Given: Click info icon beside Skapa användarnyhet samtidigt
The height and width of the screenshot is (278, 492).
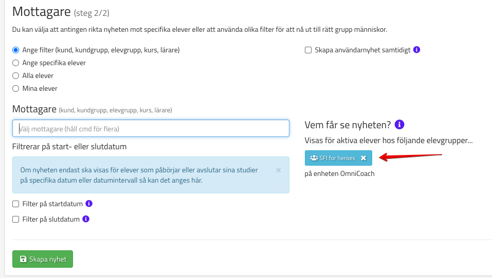Looking at the screenshot, I should pos(417,50).
